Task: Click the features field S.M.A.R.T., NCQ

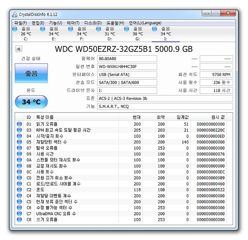Action: click(x=165, y=106)
